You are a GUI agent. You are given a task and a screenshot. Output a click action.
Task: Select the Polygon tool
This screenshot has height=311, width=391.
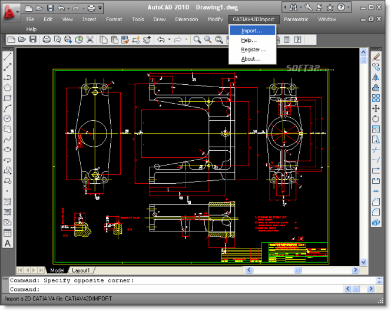[x=8, y=88]
